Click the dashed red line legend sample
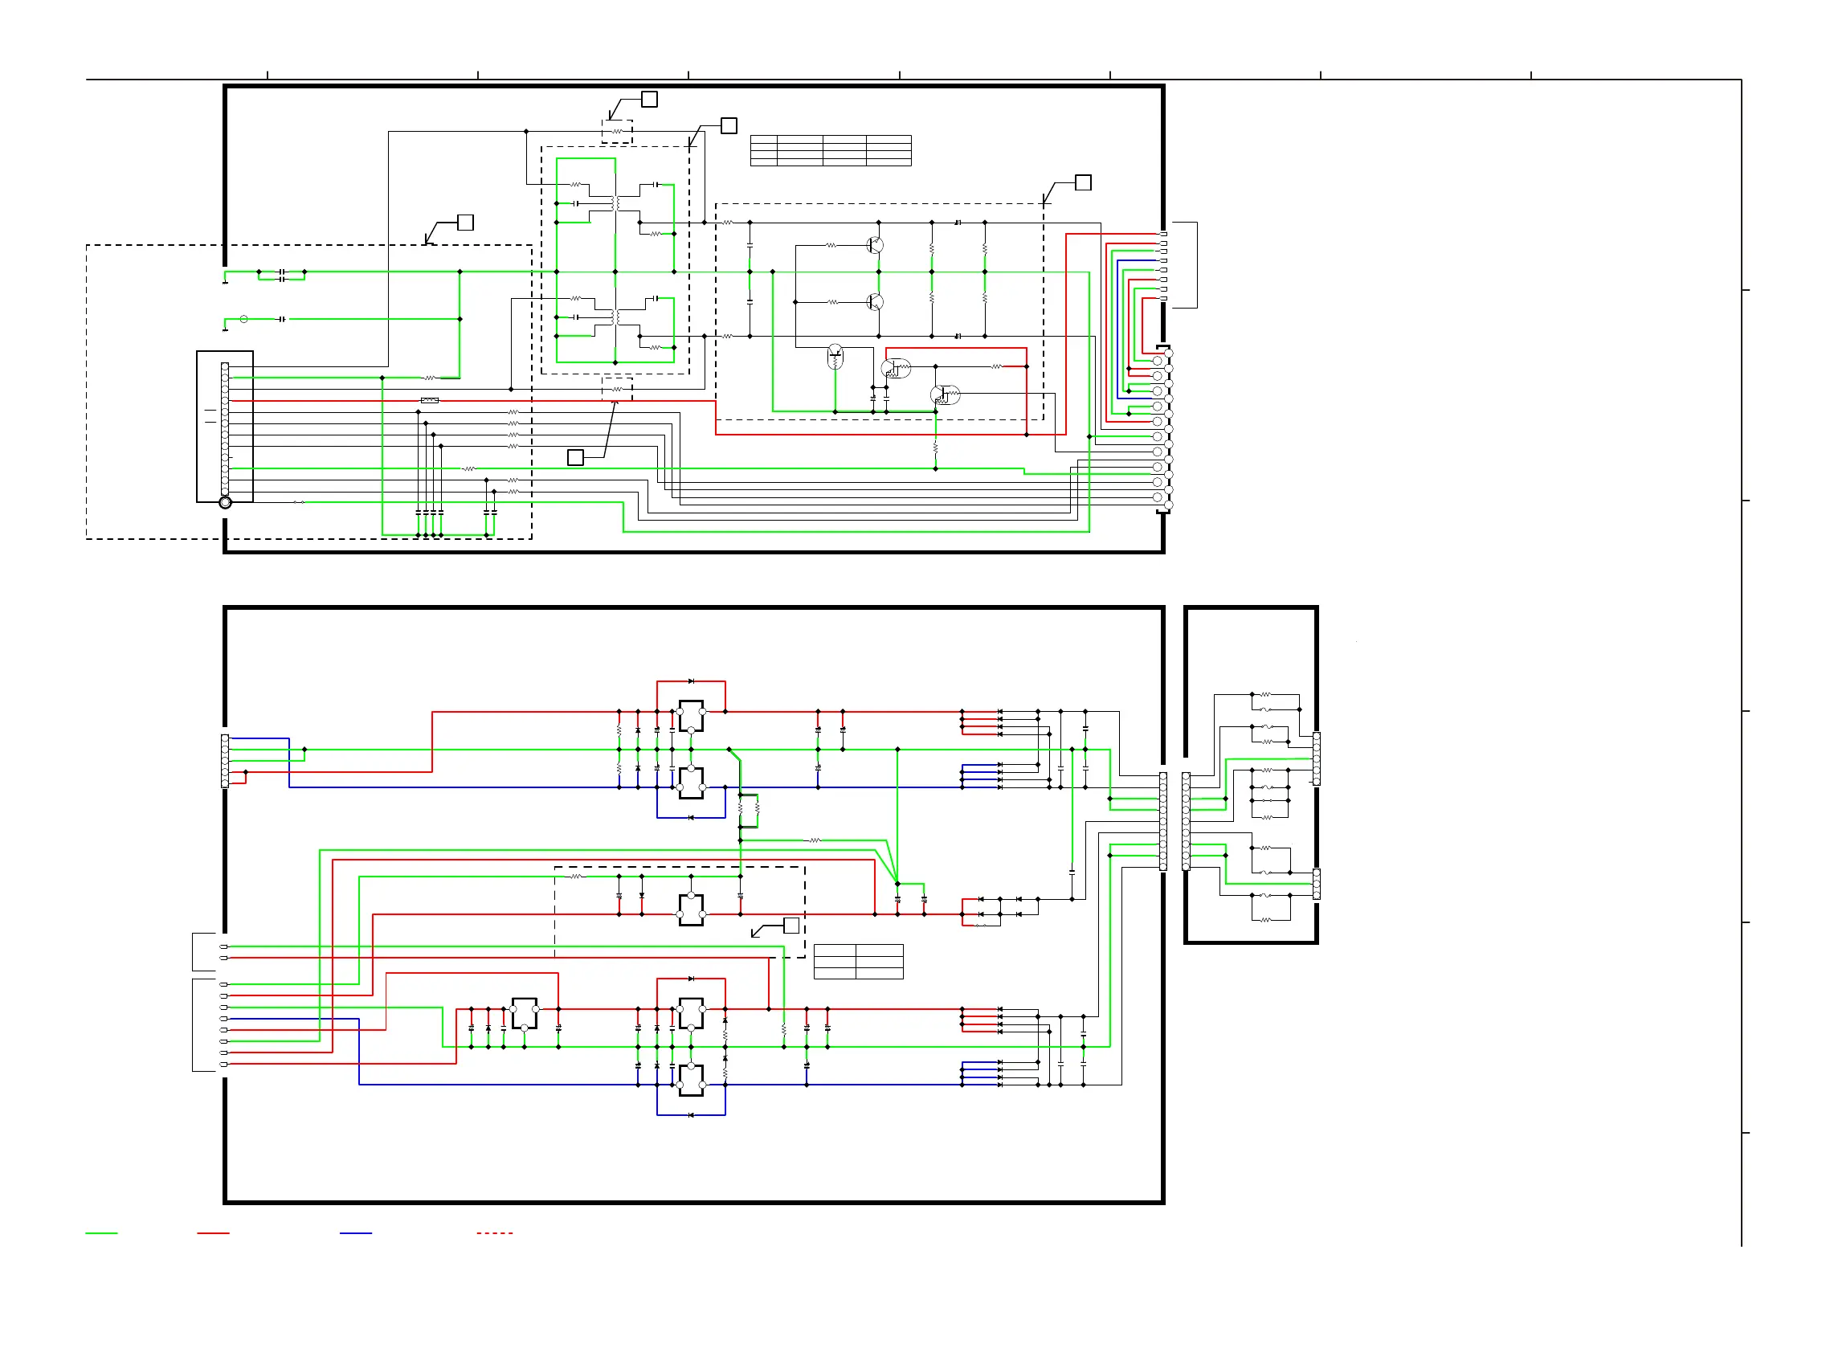Image resolution: width=1822 pixels, height=1353 pixels. point(495,1232)
